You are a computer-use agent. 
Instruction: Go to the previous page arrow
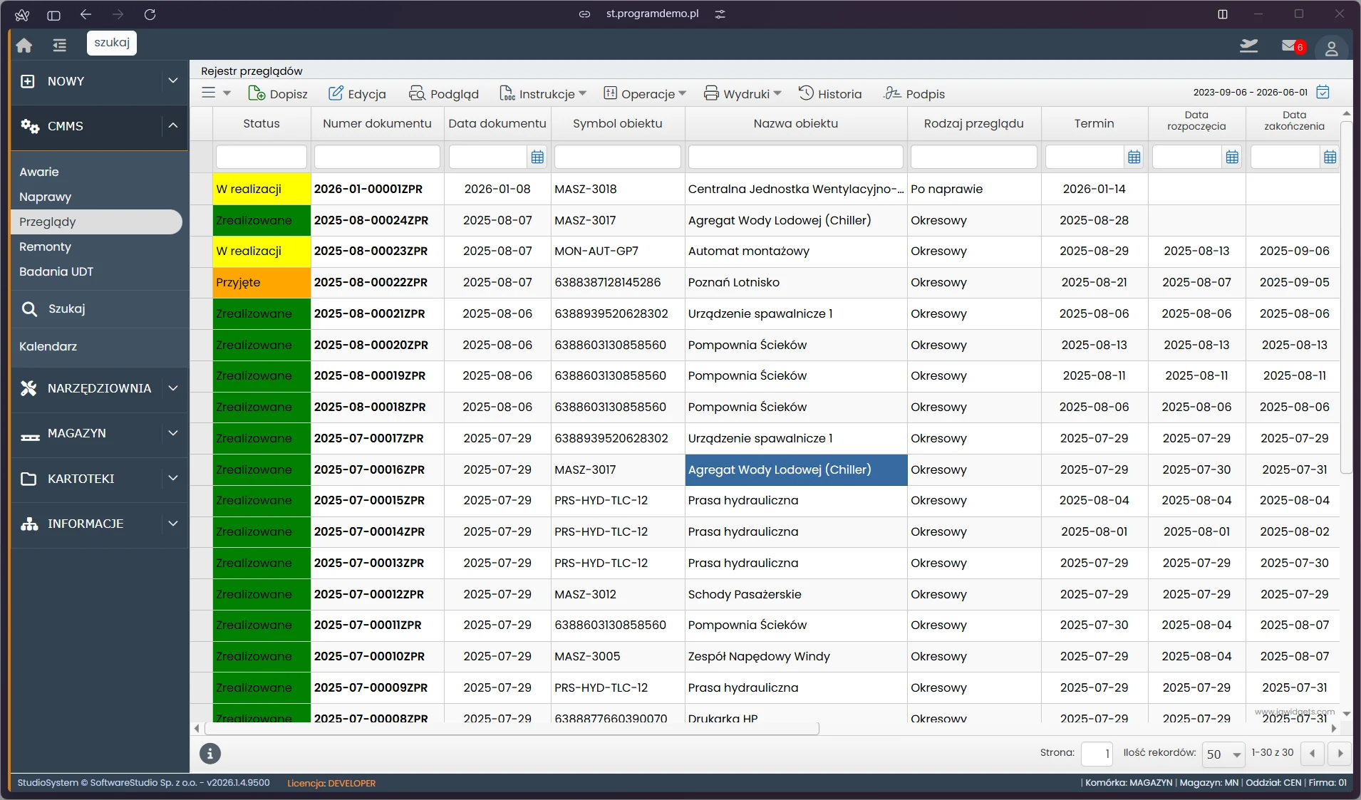tap(1313, 753)
